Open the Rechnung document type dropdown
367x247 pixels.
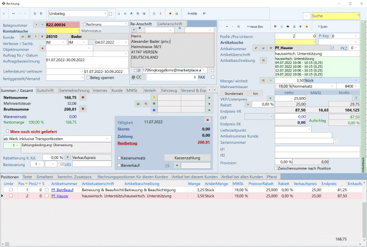click(126, 24)
